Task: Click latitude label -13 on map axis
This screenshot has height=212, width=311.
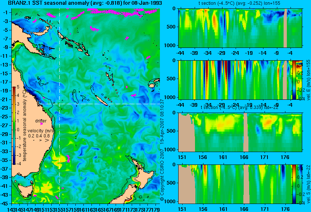Action: click(4, 65)
